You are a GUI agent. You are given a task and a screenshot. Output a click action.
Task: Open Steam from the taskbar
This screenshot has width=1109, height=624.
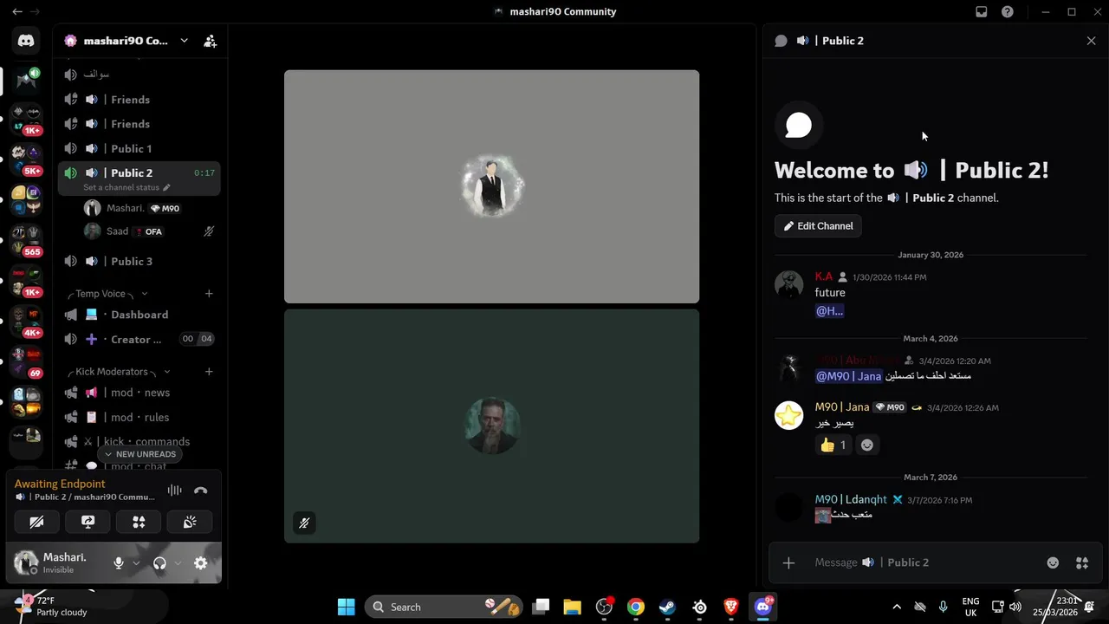[x=667, y=607]
